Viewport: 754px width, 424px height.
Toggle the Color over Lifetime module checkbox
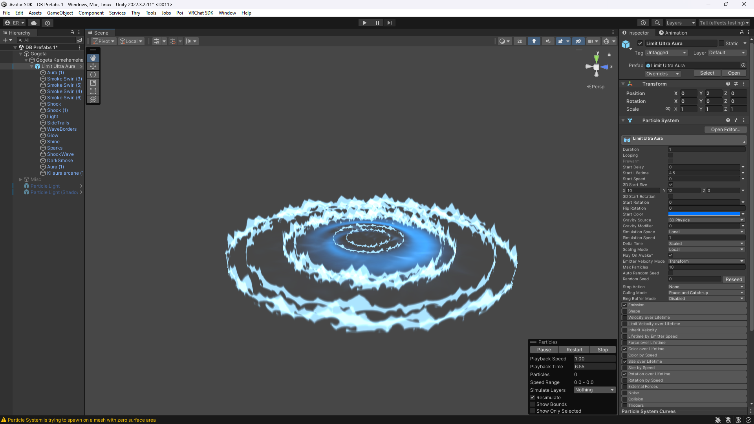(x=625, y=349)
